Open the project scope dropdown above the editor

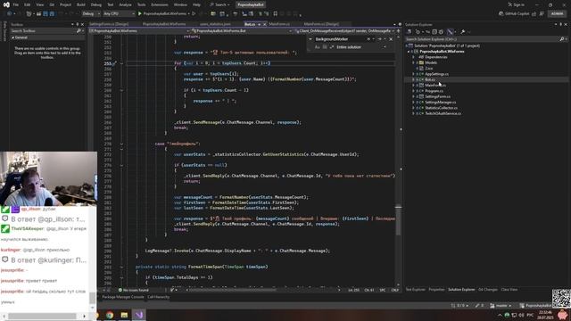tap(140, 31)
